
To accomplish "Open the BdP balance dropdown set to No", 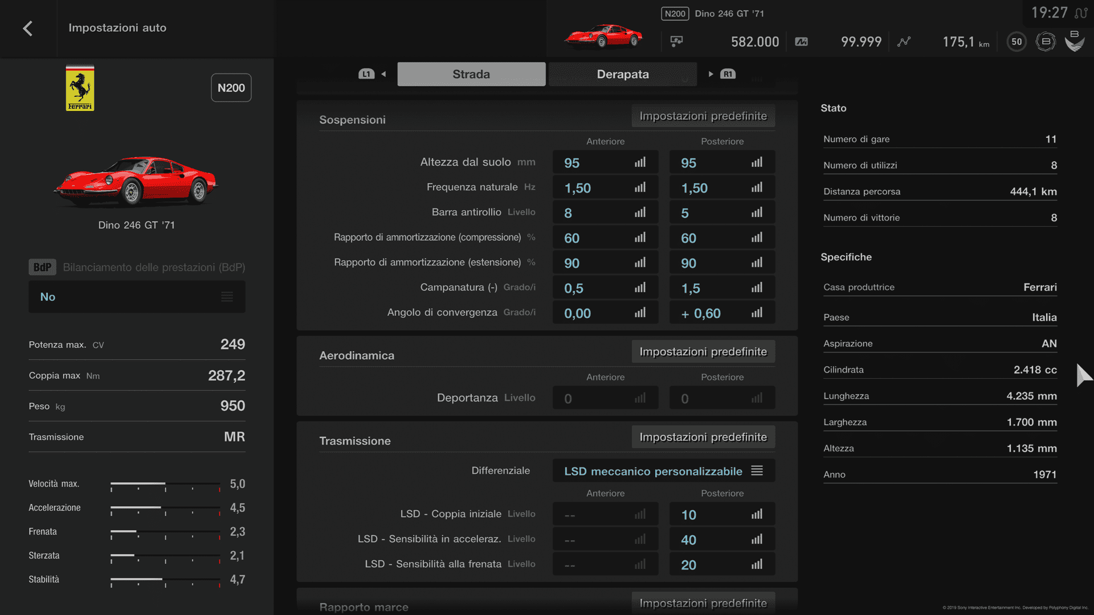I will 137,297.
